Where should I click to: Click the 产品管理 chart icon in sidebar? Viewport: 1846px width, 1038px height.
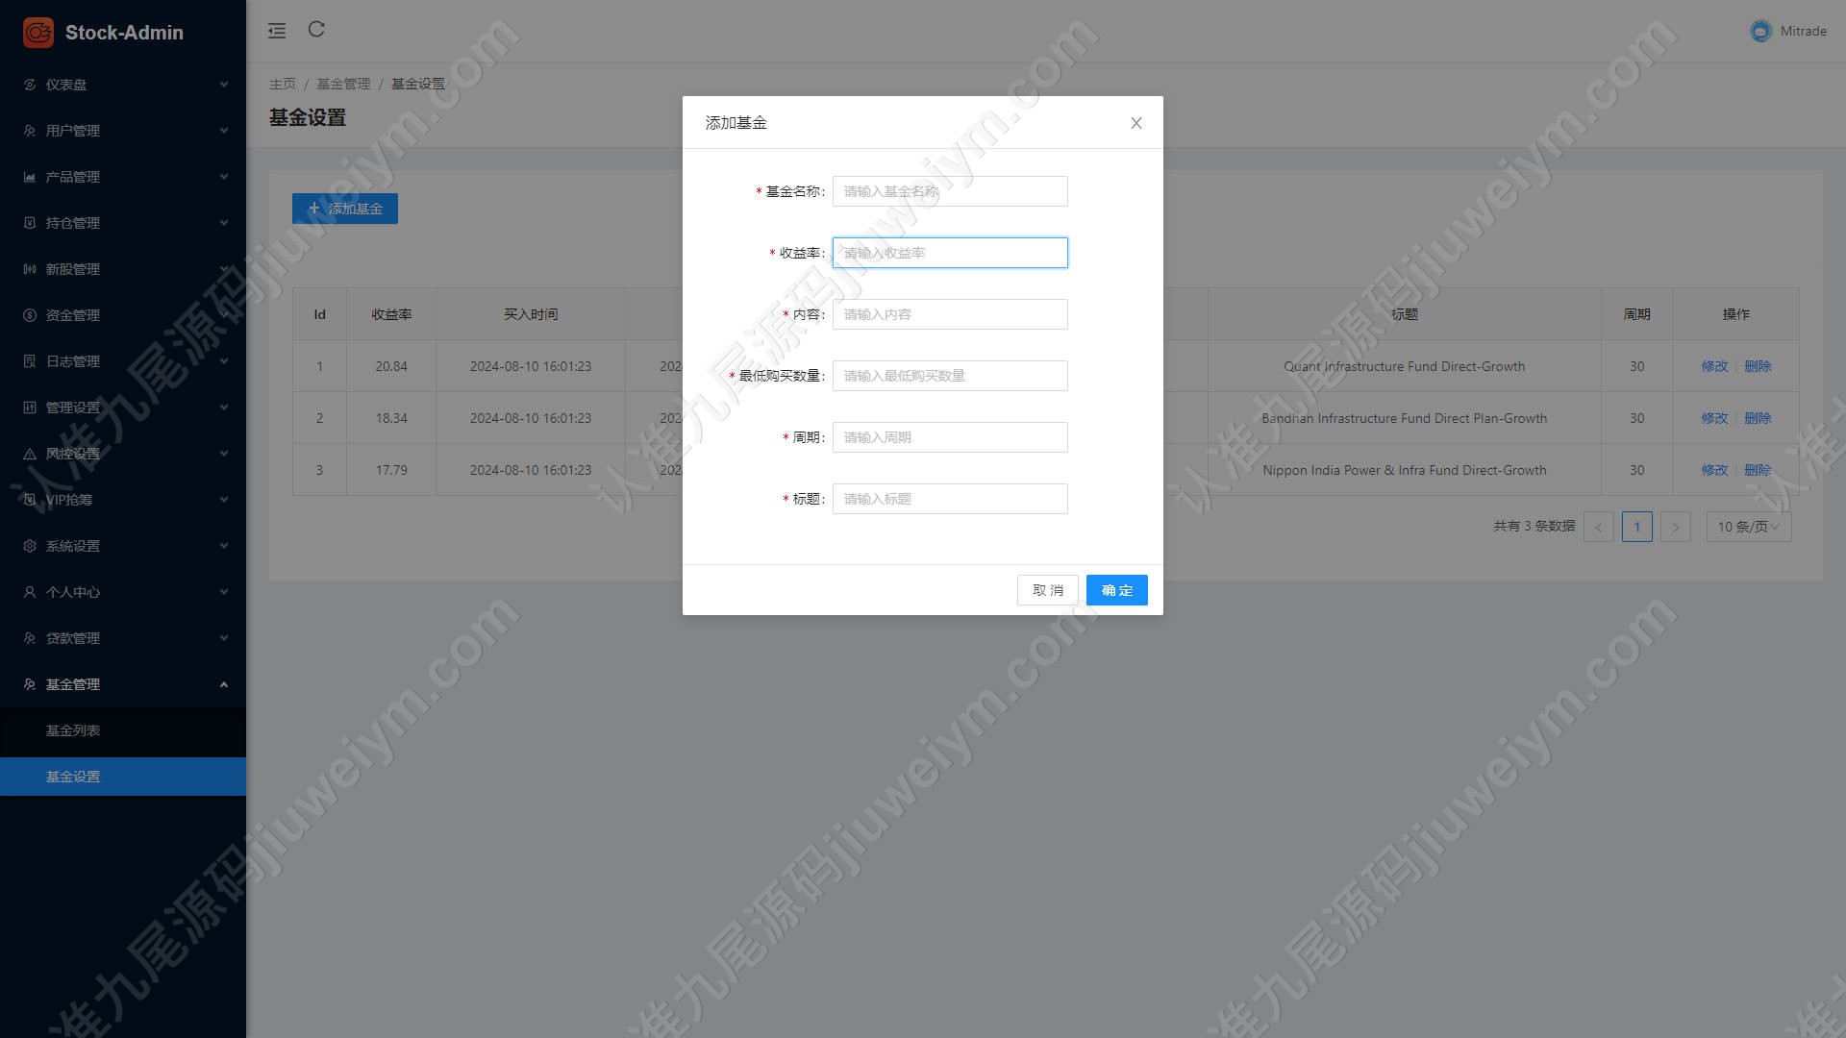[30, 177]
